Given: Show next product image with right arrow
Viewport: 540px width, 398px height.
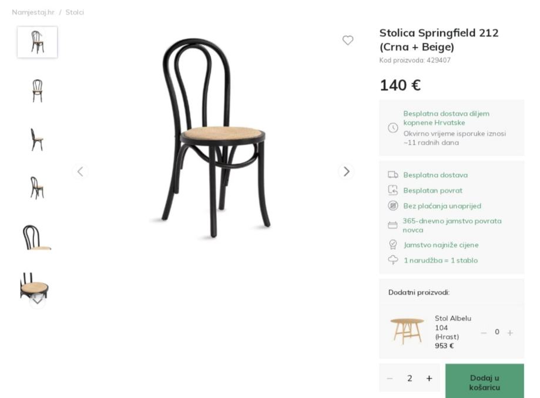Looking at the screenshot, I should pos(347,171).
